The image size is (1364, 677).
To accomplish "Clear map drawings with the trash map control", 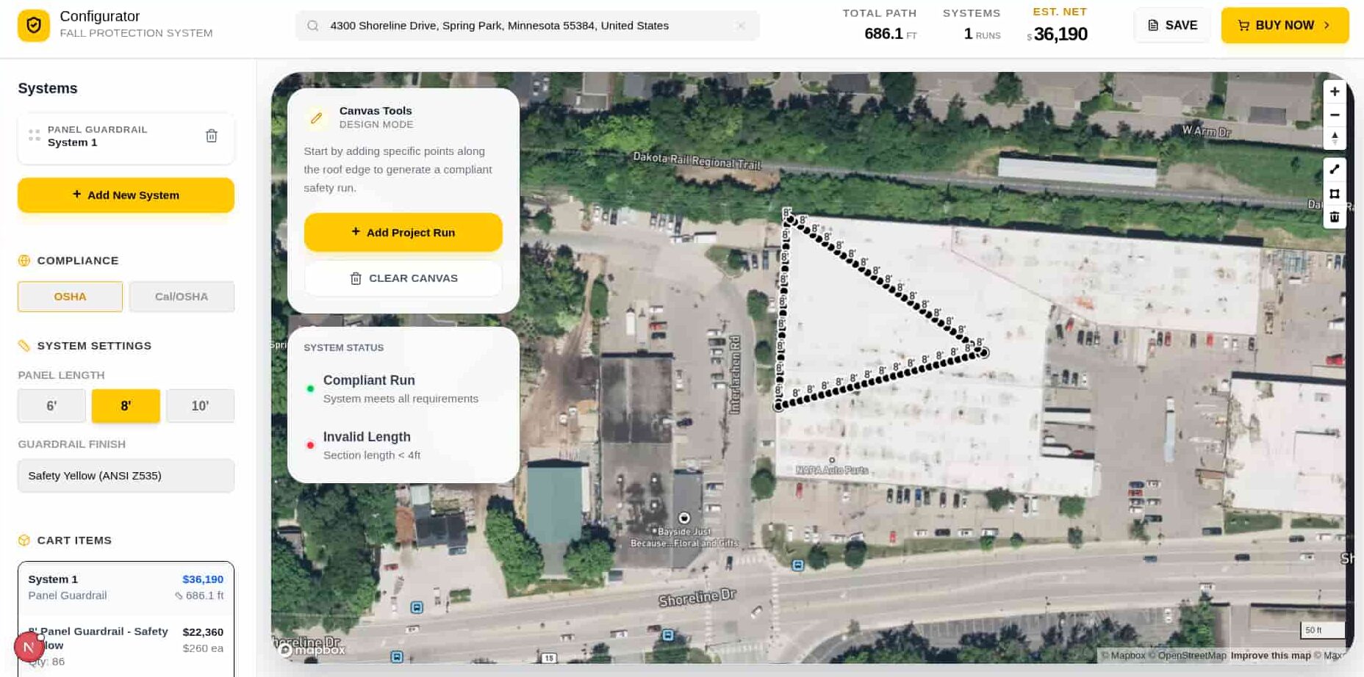I will [x=1335, y=217].
